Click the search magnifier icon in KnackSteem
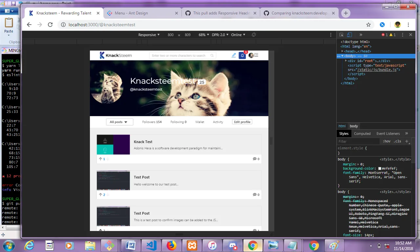The image size is (420, 252). pos(212,55)
